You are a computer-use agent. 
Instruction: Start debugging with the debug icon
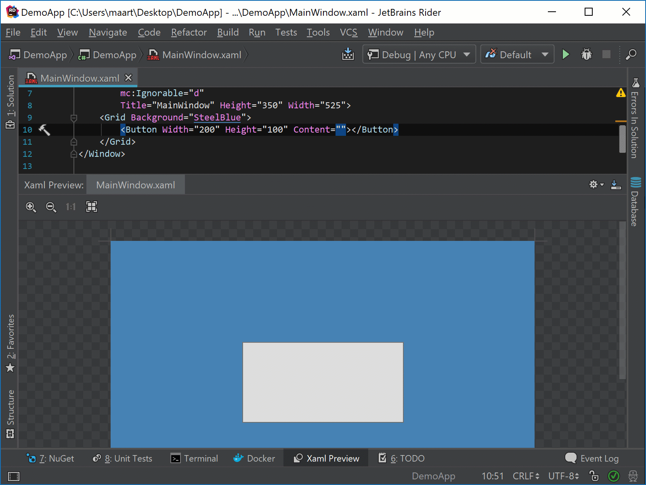click(586, 54)
